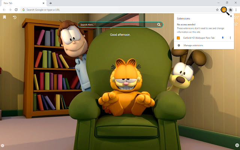Go forward using the browser forward arrow
The width and height of the screenshot is (240, 150).
[10, 10]
